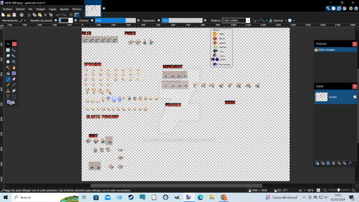Screen dimensions: 359x202
Task: Select the Paint Bucket tool
Action: [x=8, y=73]
